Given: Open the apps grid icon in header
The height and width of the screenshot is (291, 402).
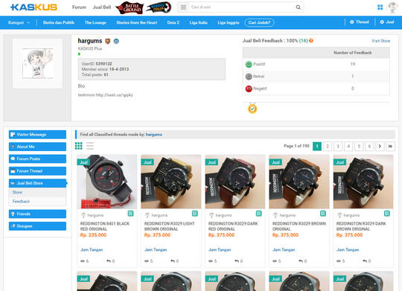Looking at the screenshot, I should tap(380, 7).
